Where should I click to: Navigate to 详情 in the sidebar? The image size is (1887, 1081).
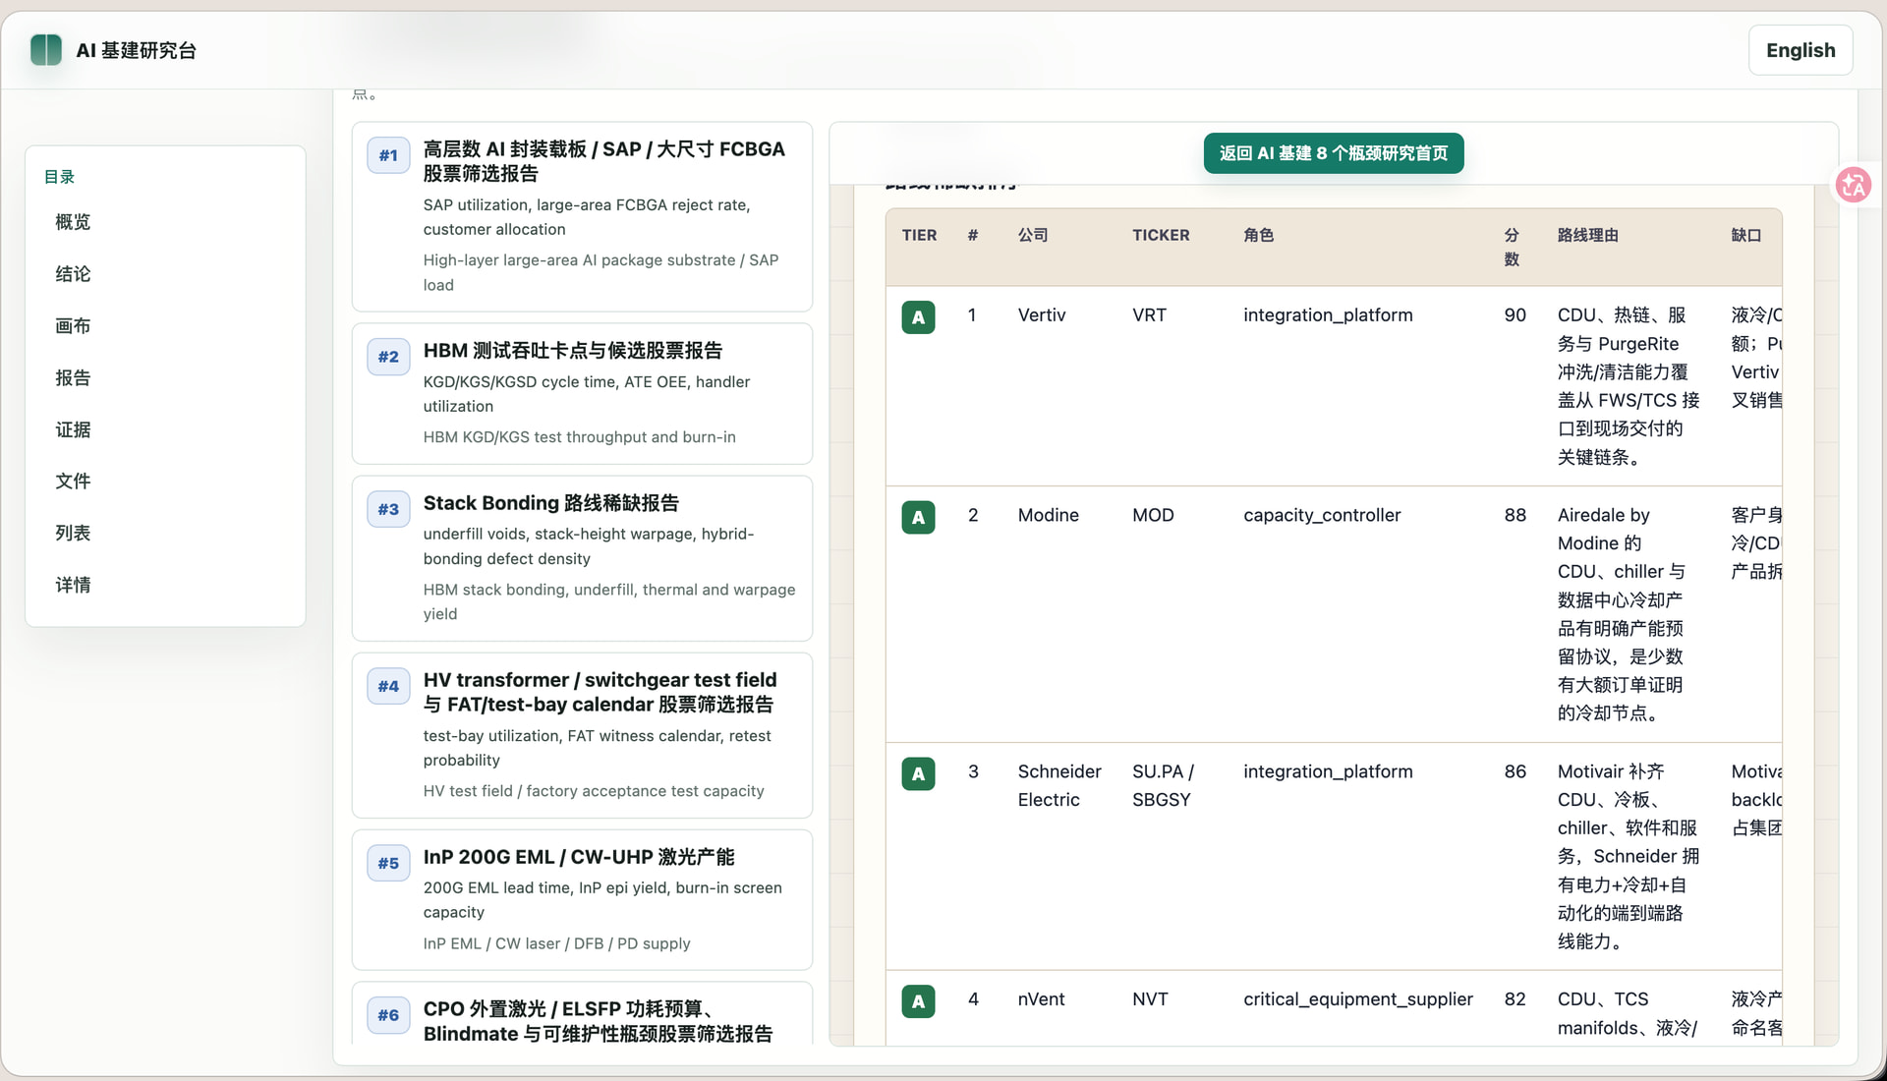[73, 586]
